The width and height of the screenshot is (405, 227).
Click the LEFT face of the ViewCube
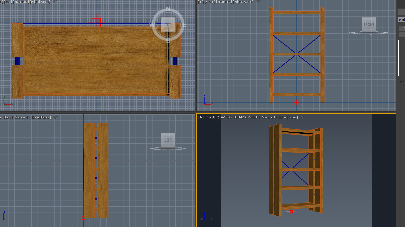(168, 140)
